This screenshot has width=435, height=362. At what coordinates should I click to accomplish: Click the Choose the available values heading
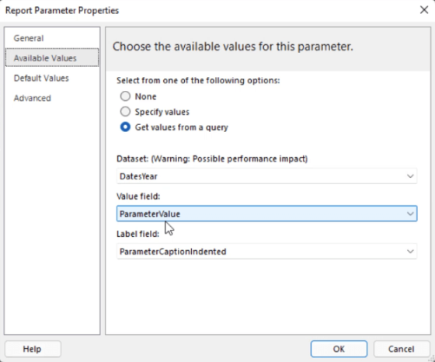(233, 47)
